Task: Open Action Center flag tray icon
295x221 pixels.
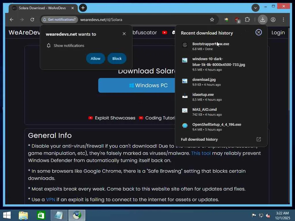Action: tap(254, 215)
